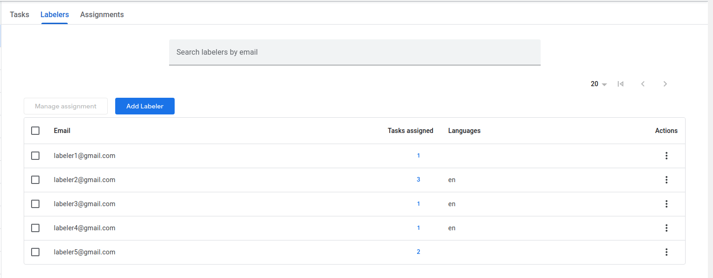Open three-dot menu for labeler3@gmail.com
The width and height of the screenshot is (713, 278).
click(666, 204)
